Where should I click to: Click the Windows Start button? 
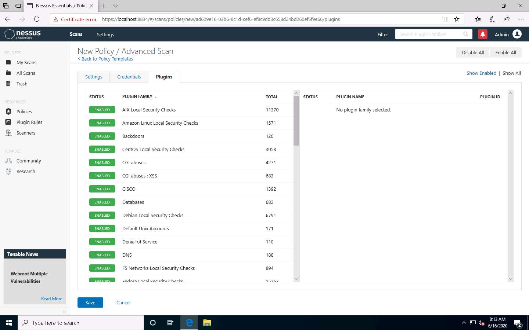[9, 323]
